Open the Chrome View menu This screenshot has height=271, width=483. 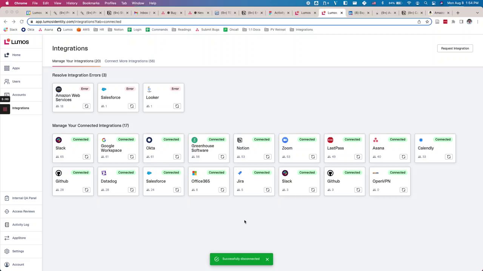point(57,3)
